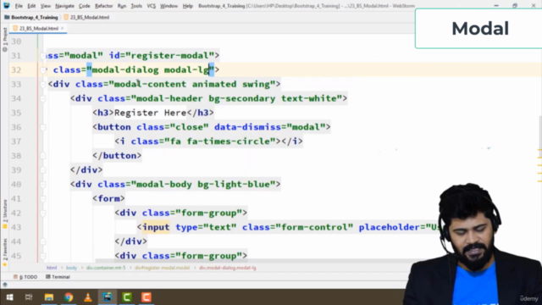Open the Project tool window sidebar
542x305 pixels.
(x=5, y=40)
